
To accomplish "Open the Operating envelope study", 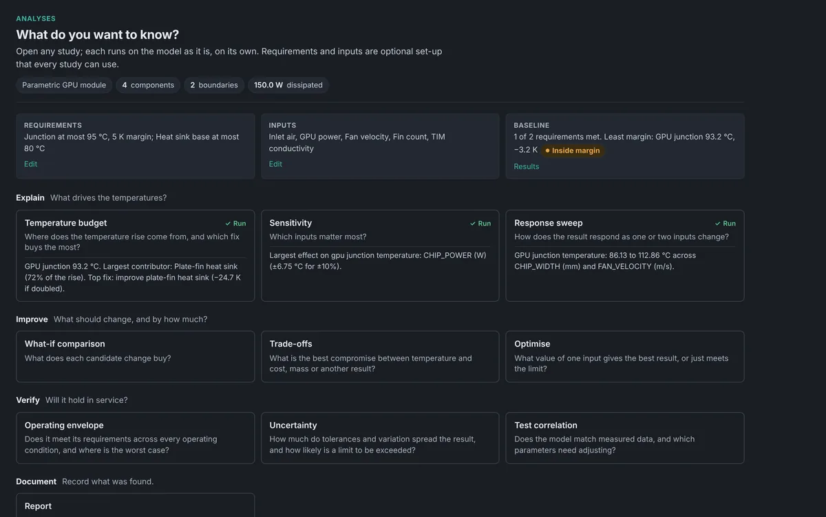I will click(x=135, y=438).
